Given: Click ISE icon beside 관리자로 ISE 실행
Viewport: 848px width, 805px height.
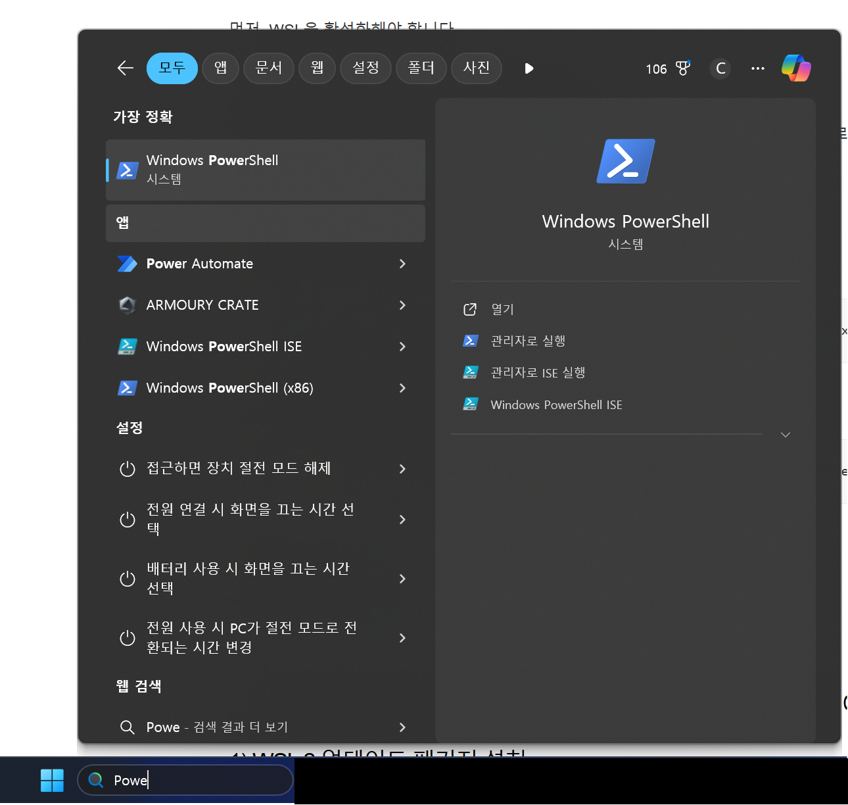Looking at the screenshot, I should 470,372.
